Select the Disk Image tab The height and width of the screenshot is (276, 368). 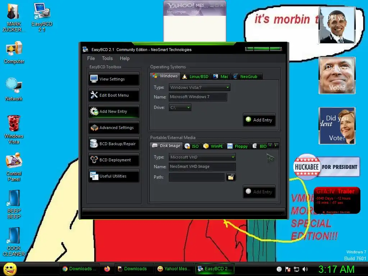[166, 146]
